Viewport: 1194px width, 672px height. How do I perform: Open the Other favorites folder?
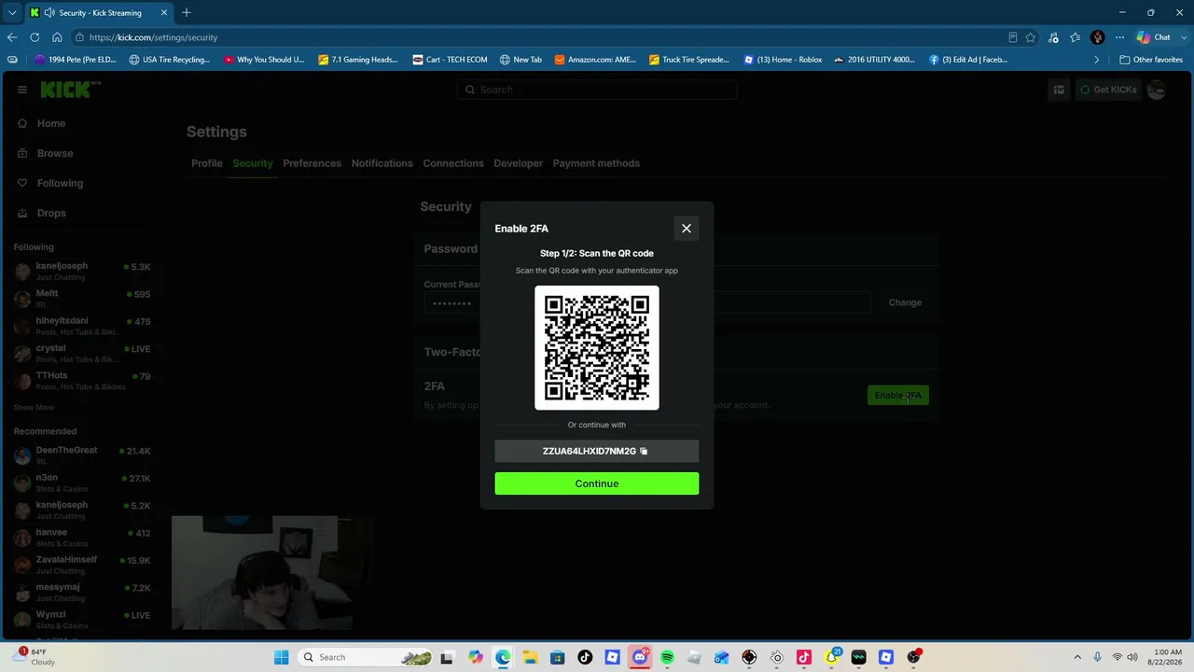coord(1151,60)
